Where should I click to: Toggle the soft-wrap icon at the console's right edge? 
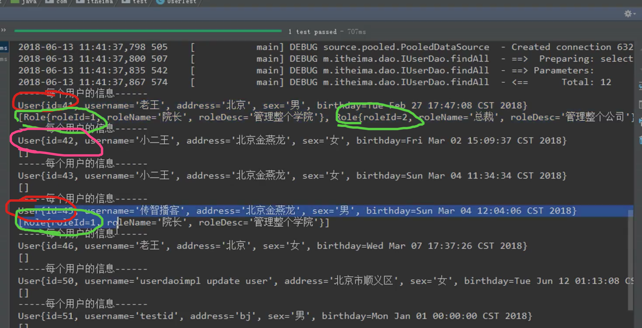(x=640, y=87)
